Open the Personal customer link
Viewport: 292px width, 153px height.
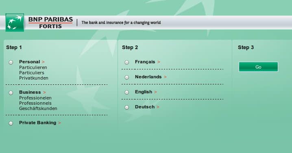[x=29, y=62]
